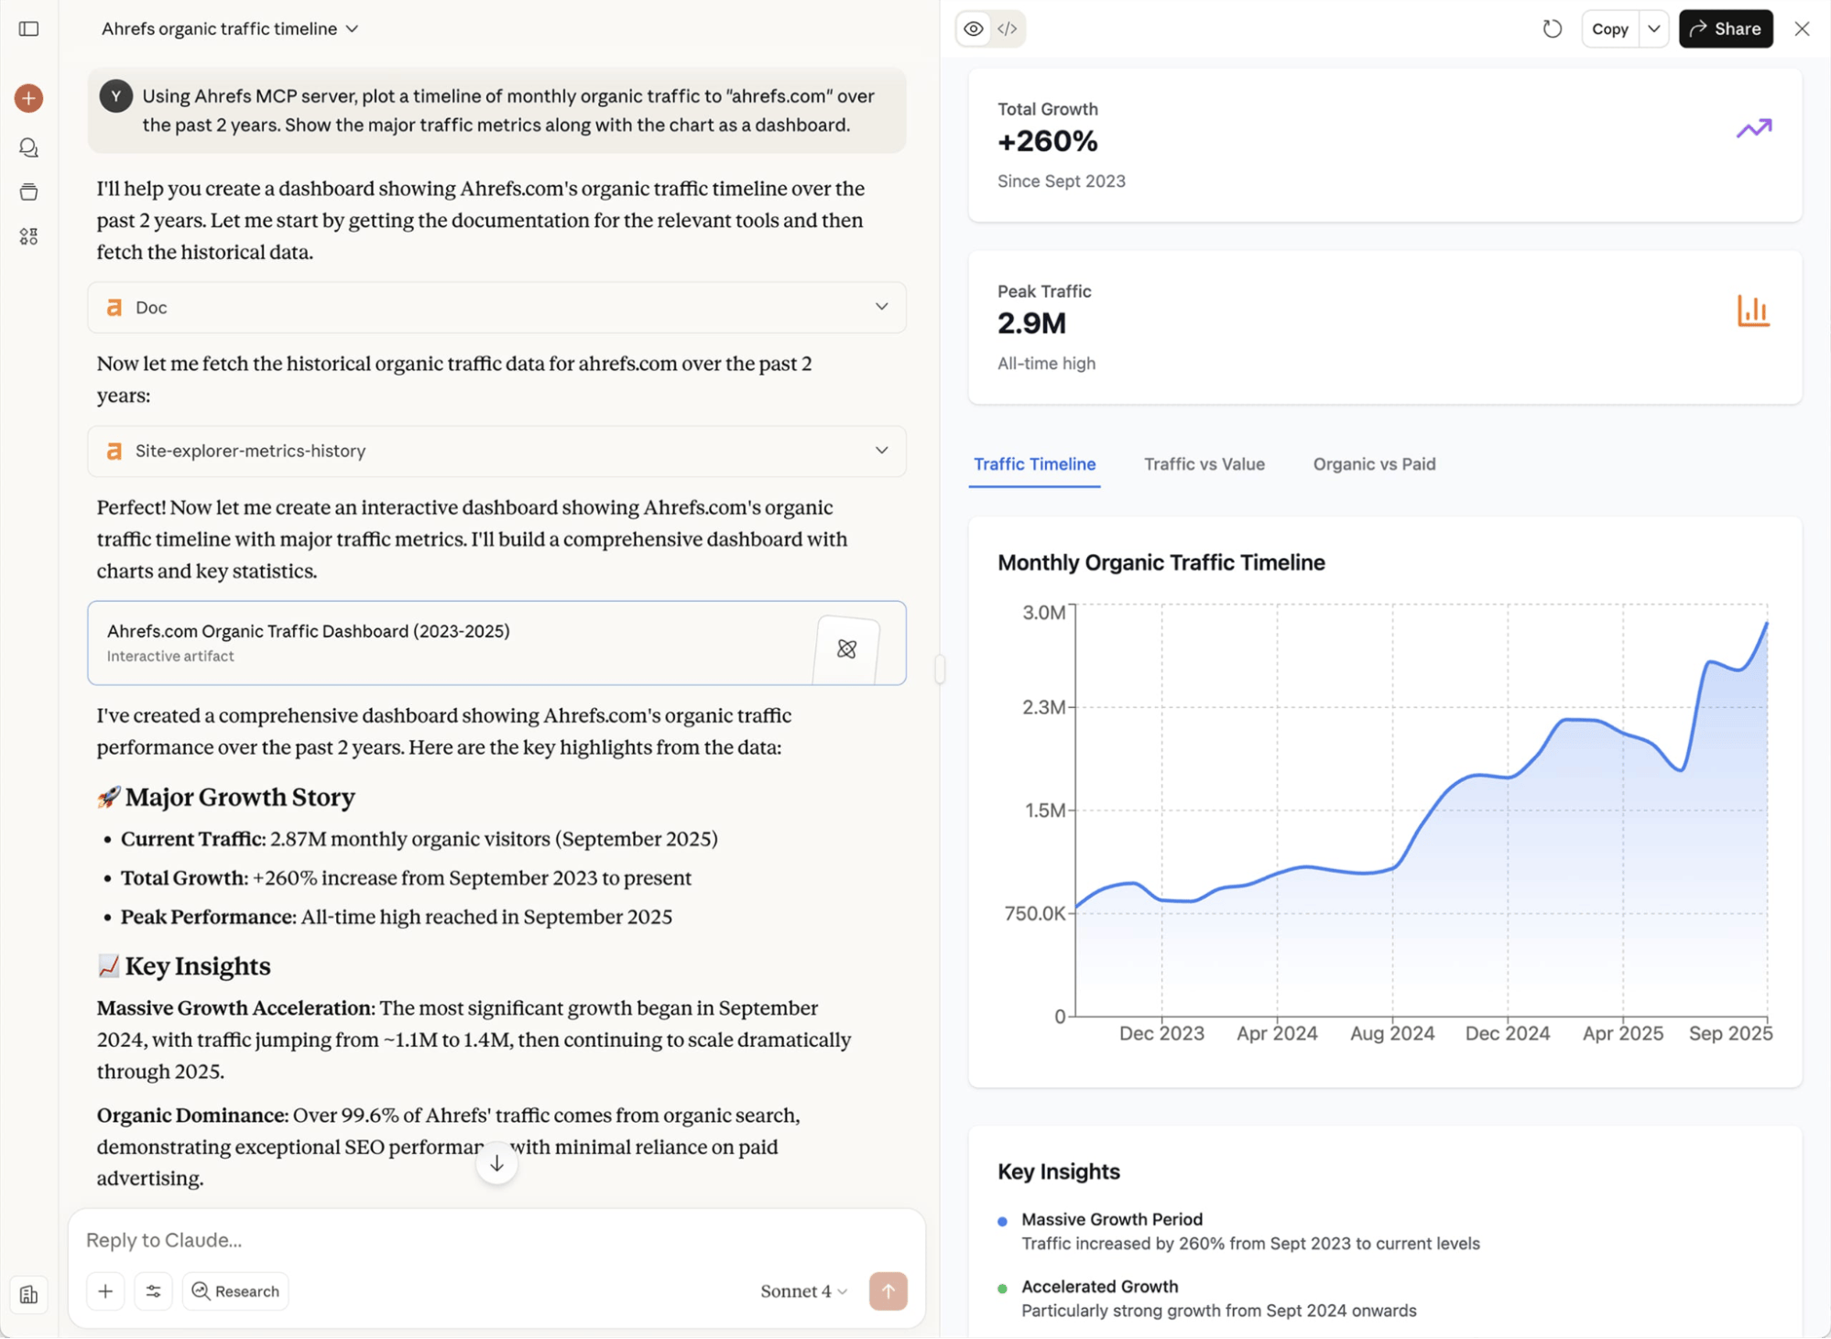Screen dimensions: 1831x1339
Task: Switch to the Organic vs Paid tab
Action: click(x=1374, y=464)
